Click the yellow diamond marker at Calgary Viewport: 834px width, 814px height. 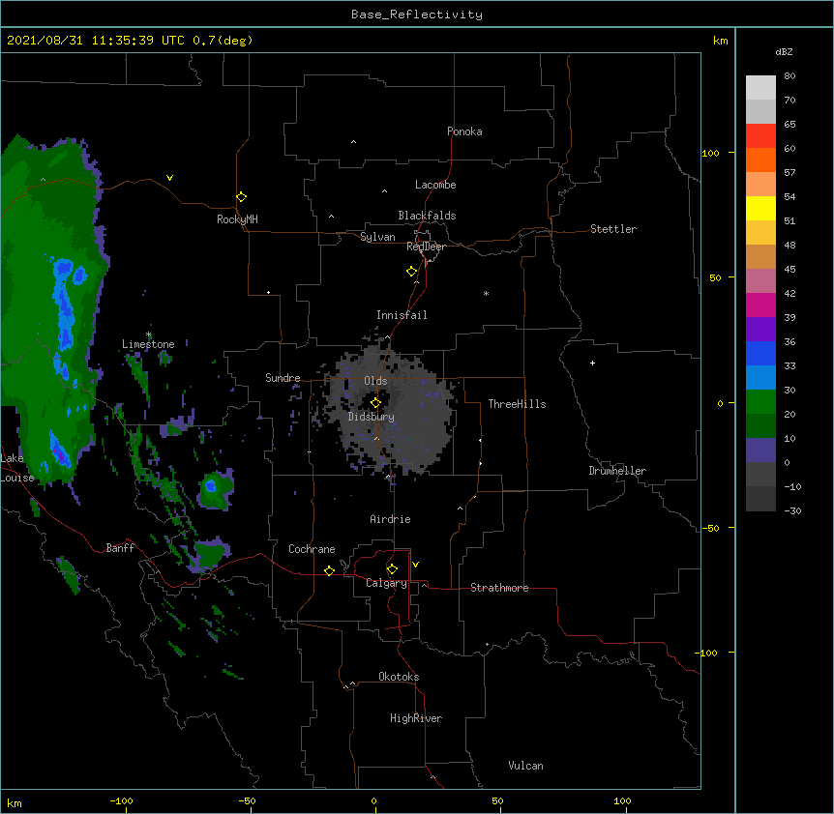tap(392, 569)
